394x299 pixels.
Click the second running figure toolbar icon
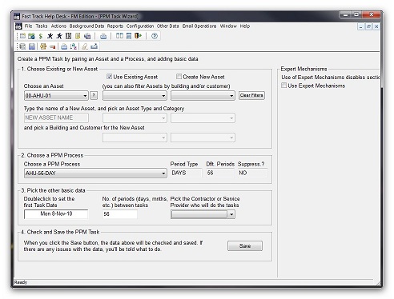pyautogui.click(x=59, y=36)
